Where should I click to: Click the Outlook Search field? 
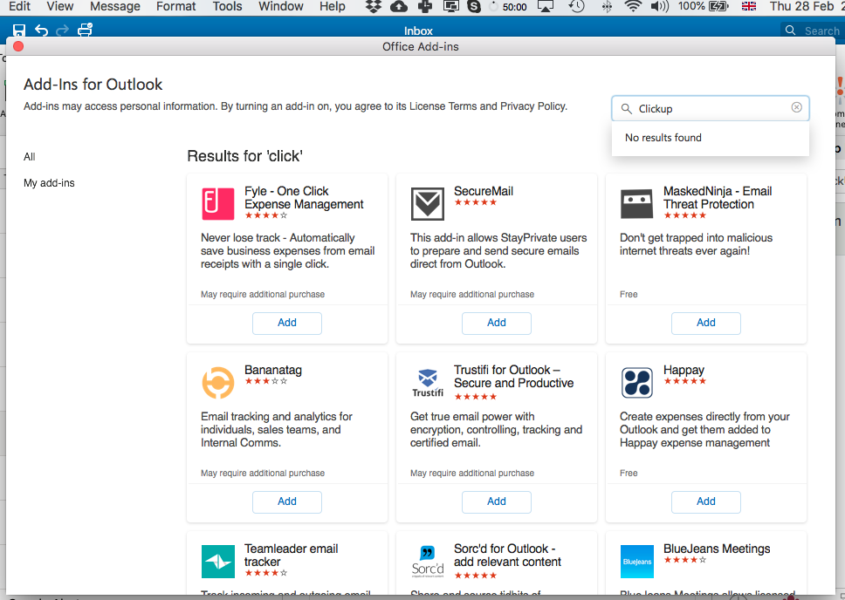(x=813, y=31)
